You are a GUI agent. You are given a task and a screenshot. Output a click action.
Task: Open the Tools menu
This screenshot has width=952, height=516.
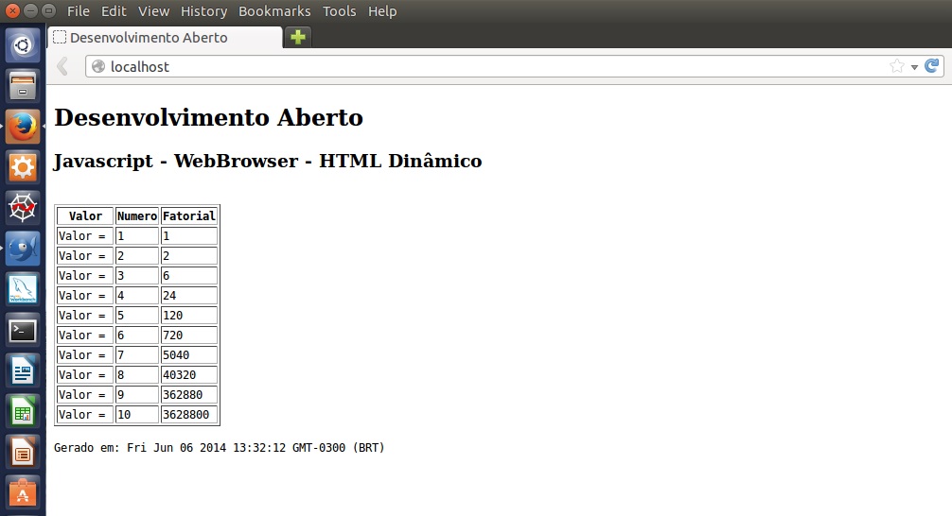[340, 11]
